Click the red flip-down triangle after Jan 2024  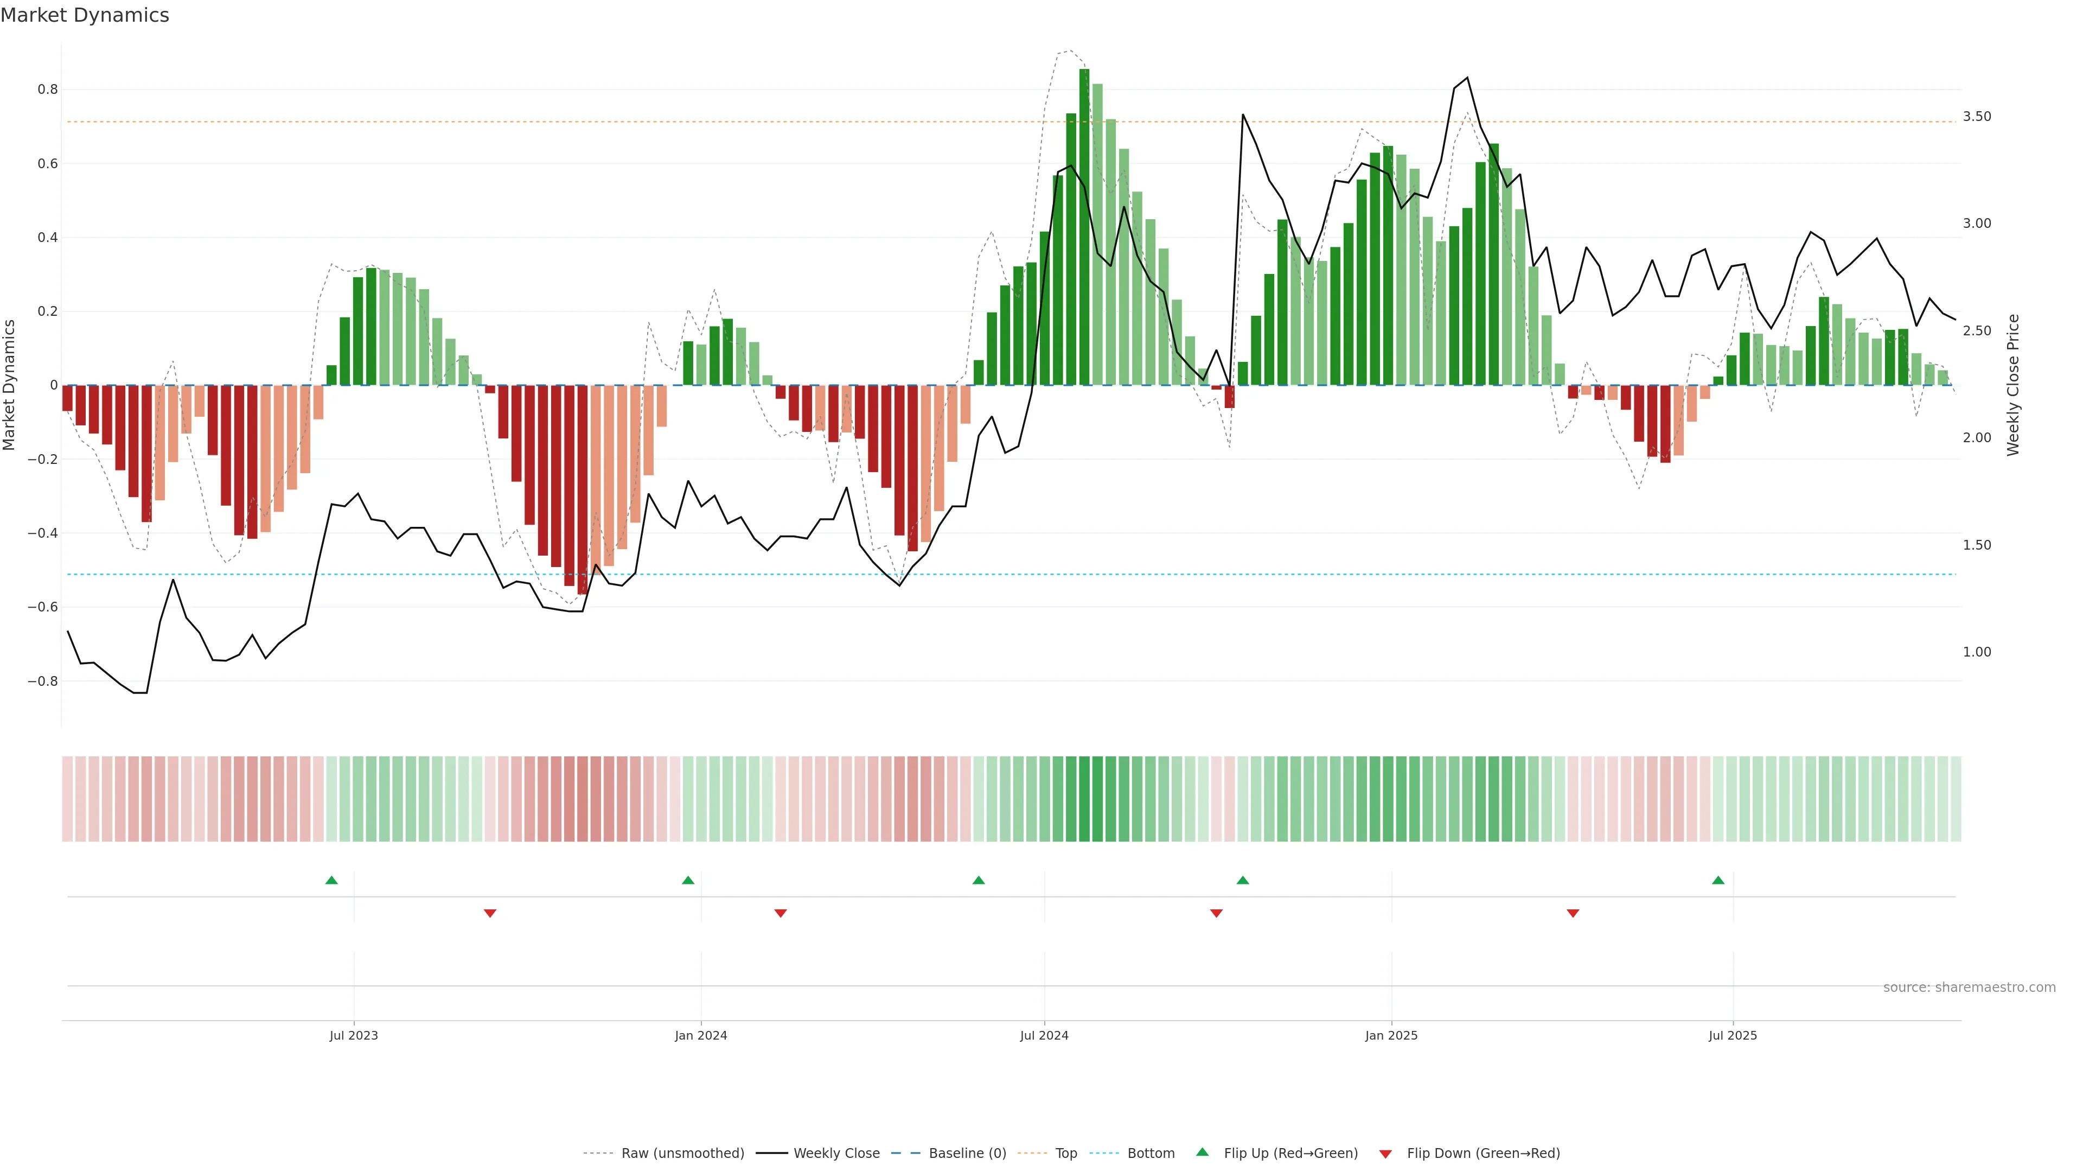[x=781, y=913]
